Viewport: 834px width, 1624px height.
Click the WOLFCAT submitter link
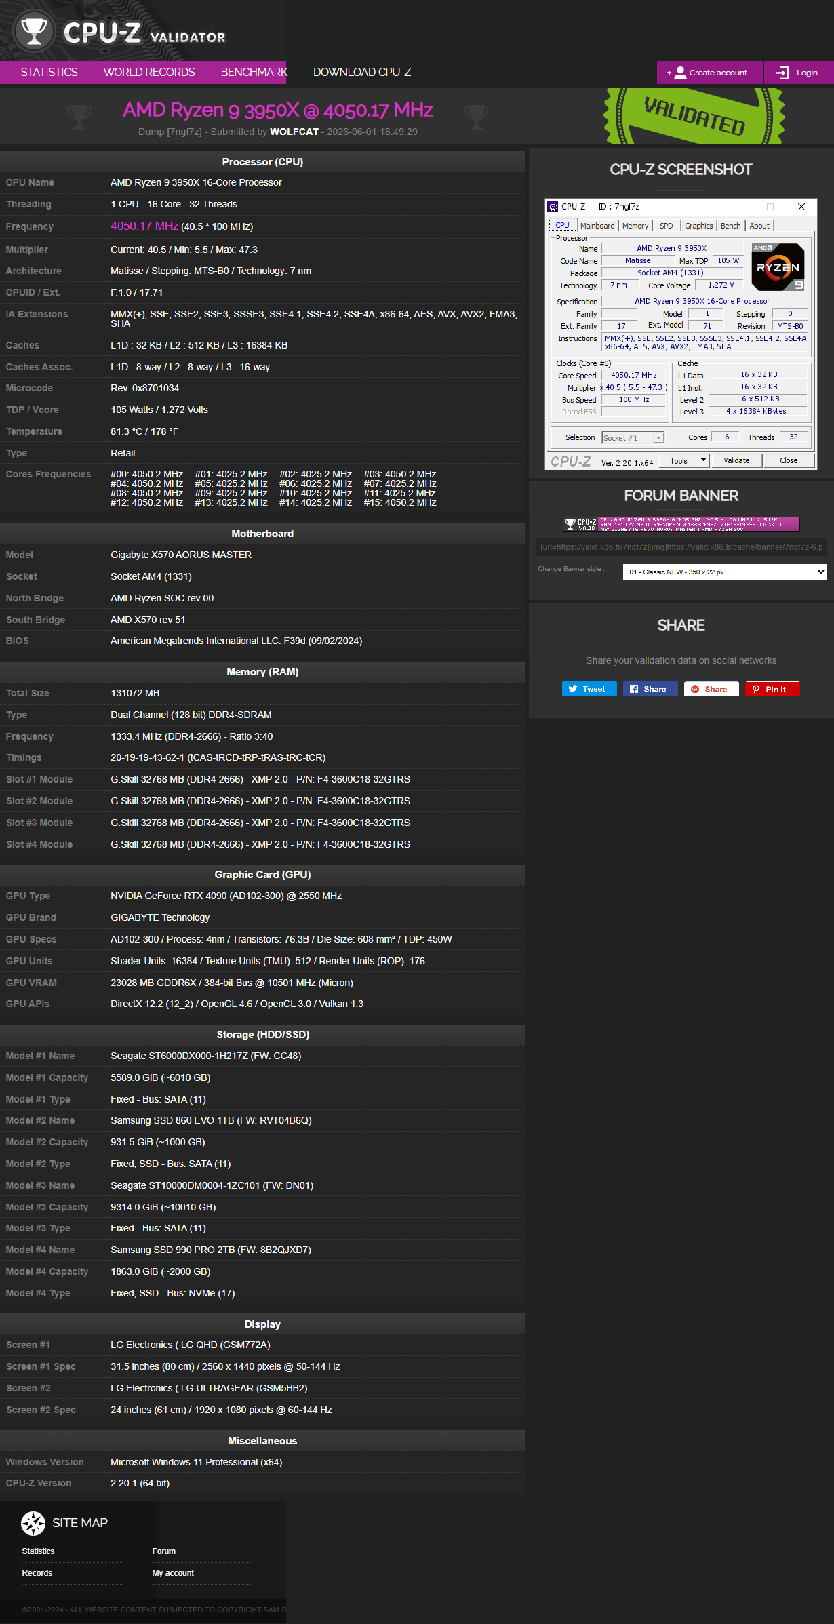click(x=294, y=132)
